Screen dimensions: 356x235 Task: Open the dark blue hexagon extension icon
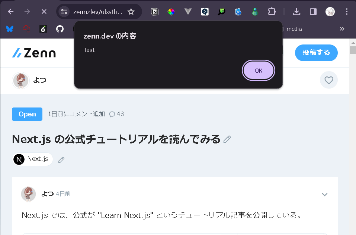click(x=205, y=11)
